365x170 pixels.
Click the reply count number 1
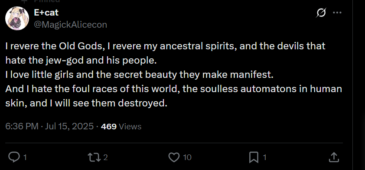tap(25, 157)
